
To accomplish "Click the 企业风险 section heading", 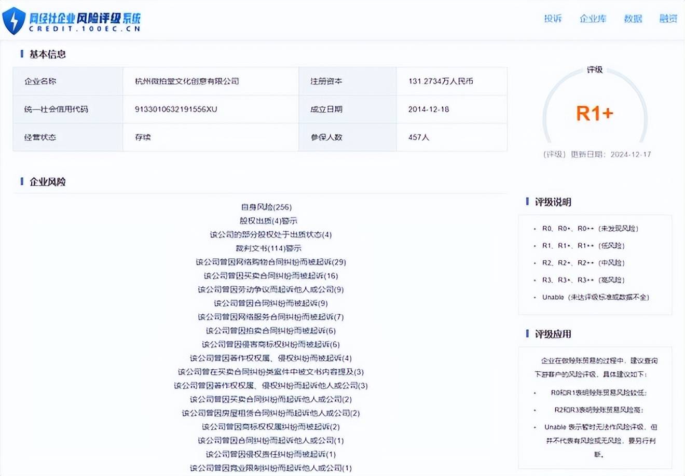I will [47, 182].
